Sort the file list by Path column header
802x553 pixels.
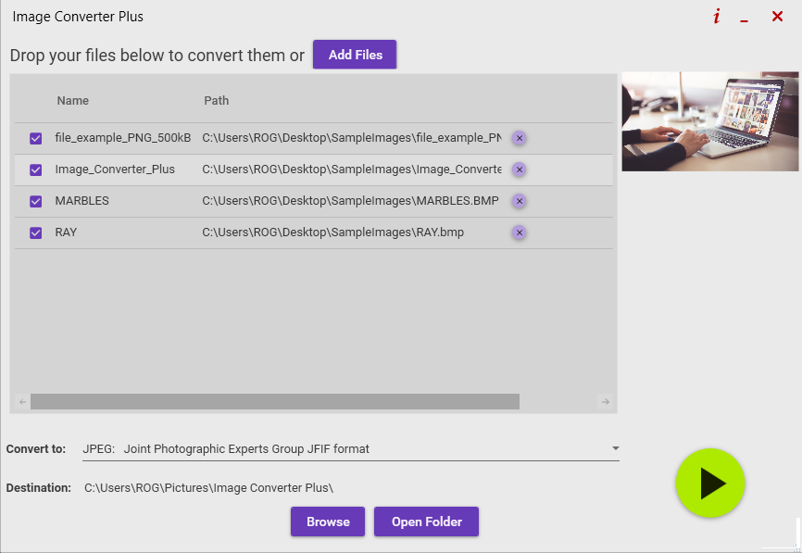pos(217,101)
